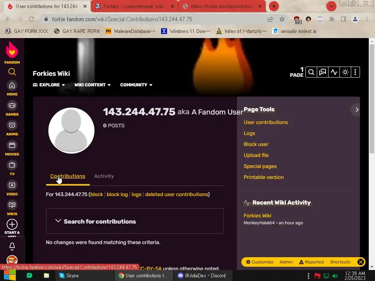
Task: Open Reported in bottom toolbar
Action: coord(311,262)
